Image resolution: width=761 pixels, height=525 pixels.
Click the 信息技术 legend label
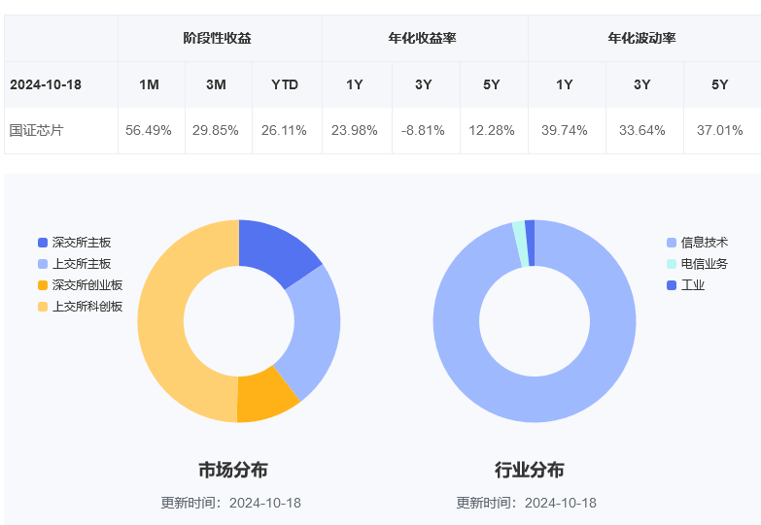pos(705,243)
